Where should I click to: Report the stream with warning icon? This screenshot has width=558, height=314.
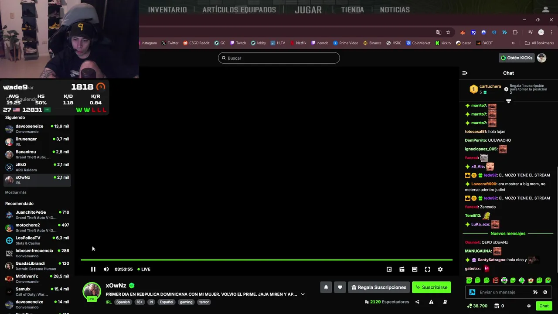click(x=431, y=302)
